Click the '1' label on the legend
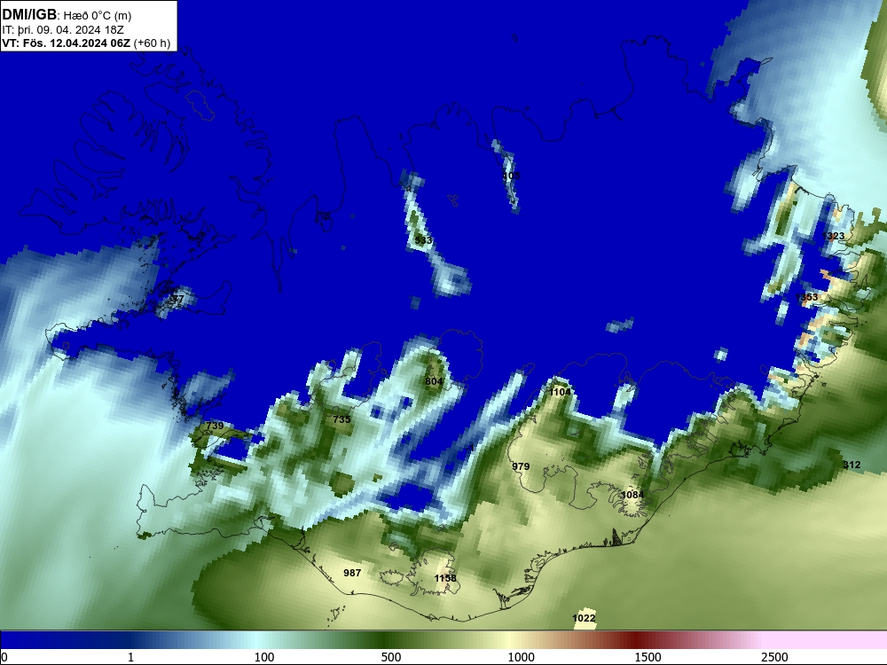 130,657
